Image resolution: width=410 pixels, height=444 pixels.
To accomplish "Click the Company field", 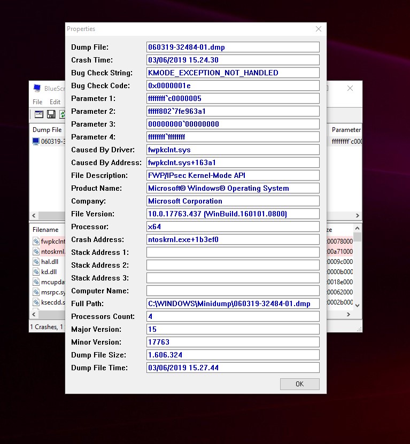I will point(233,201).
